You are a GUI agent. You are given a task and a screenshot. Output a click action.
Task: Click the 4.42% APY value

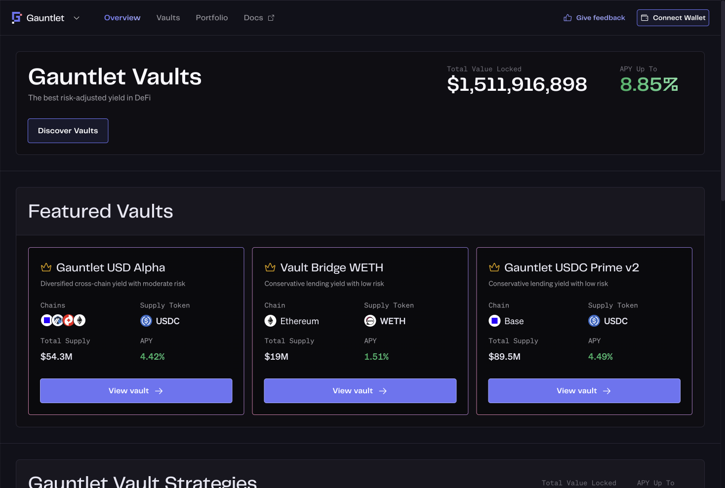pos(153,357)
